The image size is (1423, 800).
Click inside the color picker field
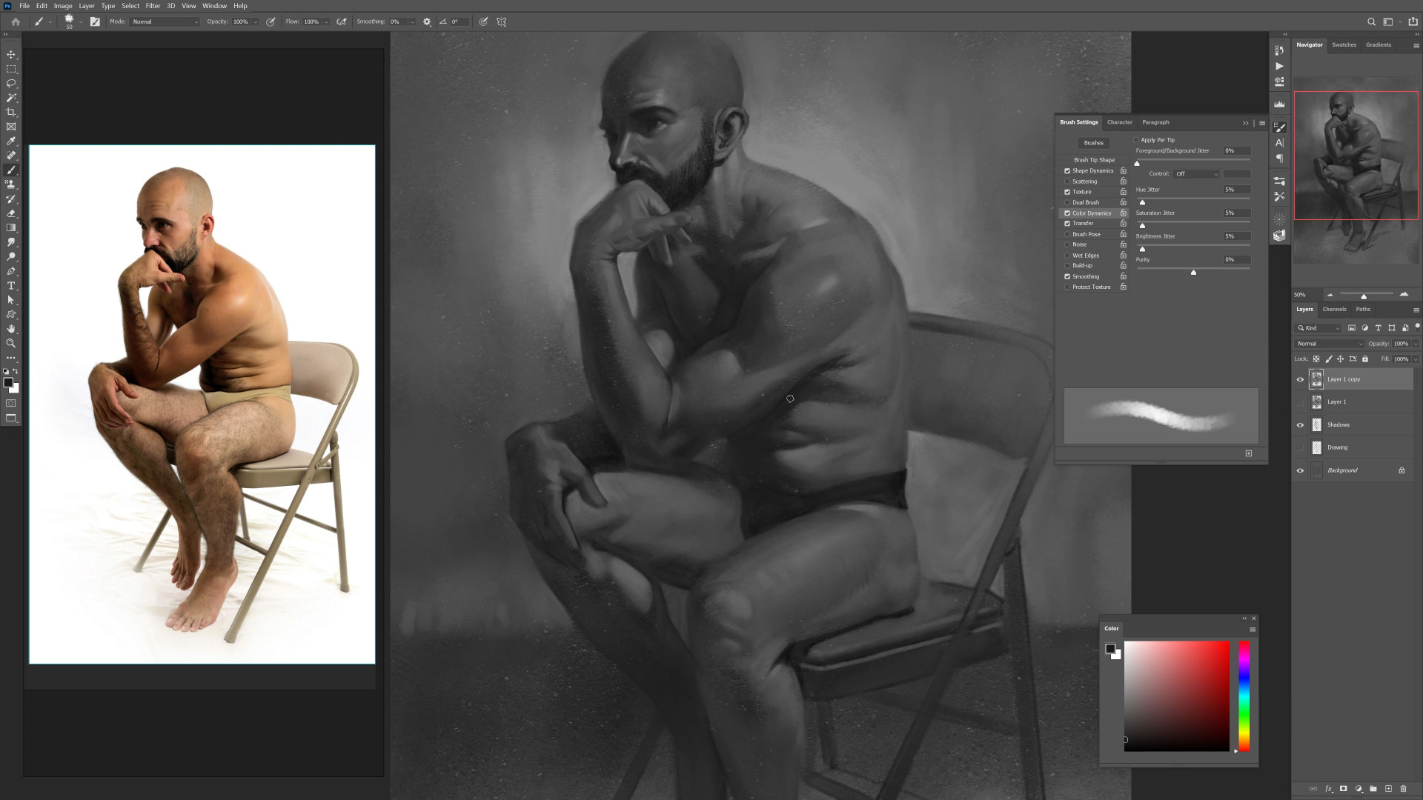(x=1176, y=696)
